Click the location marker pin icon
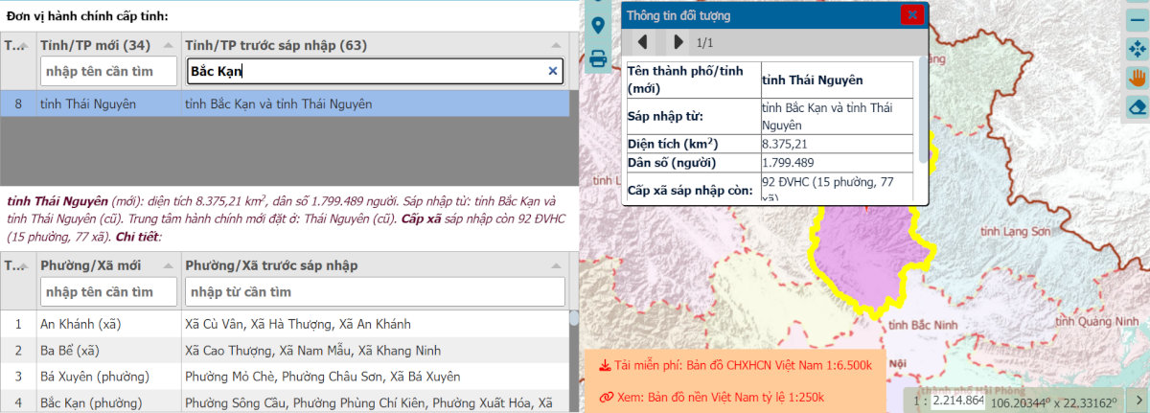 [x=599, y=26]
